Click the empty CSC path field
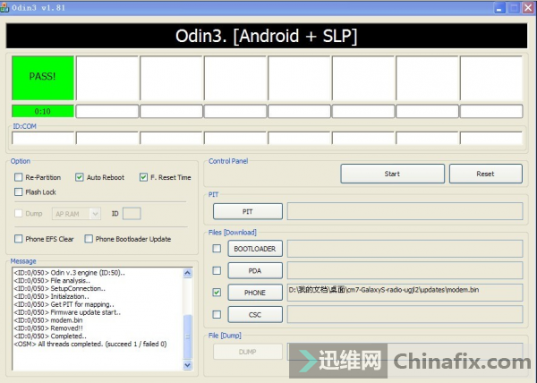537x383 pixels. (405, 314)
